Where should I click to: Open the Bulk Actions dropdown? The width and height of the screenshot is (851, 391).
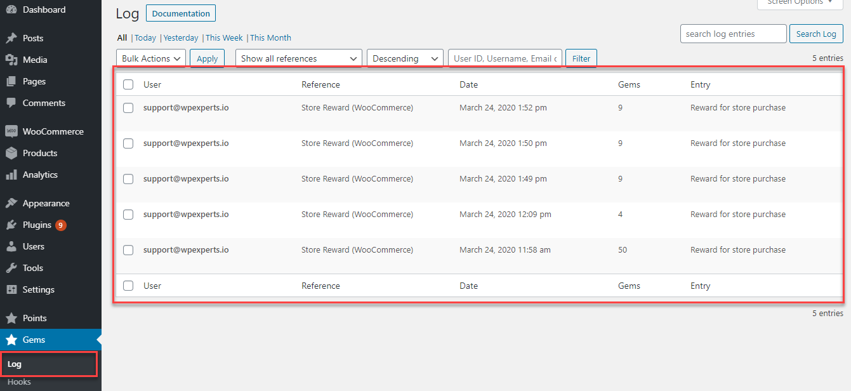point(151,58)
